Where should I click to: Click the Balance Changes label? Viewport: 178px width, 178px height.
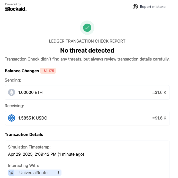(22, 71)
